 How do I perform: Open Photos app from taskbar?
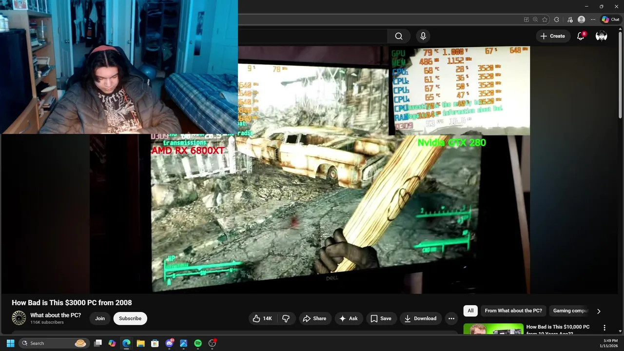(x=183, y=343)
